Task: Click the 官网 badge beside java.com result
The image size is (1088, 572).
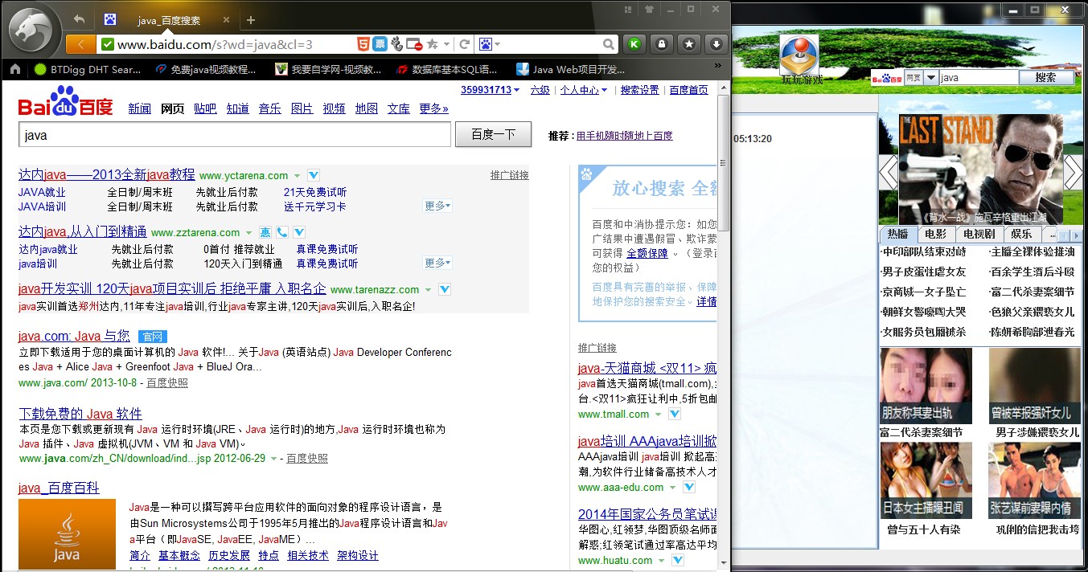Action: point(152,336)
